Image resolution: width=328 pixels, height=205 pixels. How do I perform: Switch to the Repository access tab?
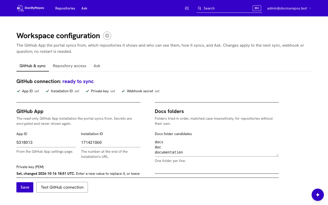70,66
